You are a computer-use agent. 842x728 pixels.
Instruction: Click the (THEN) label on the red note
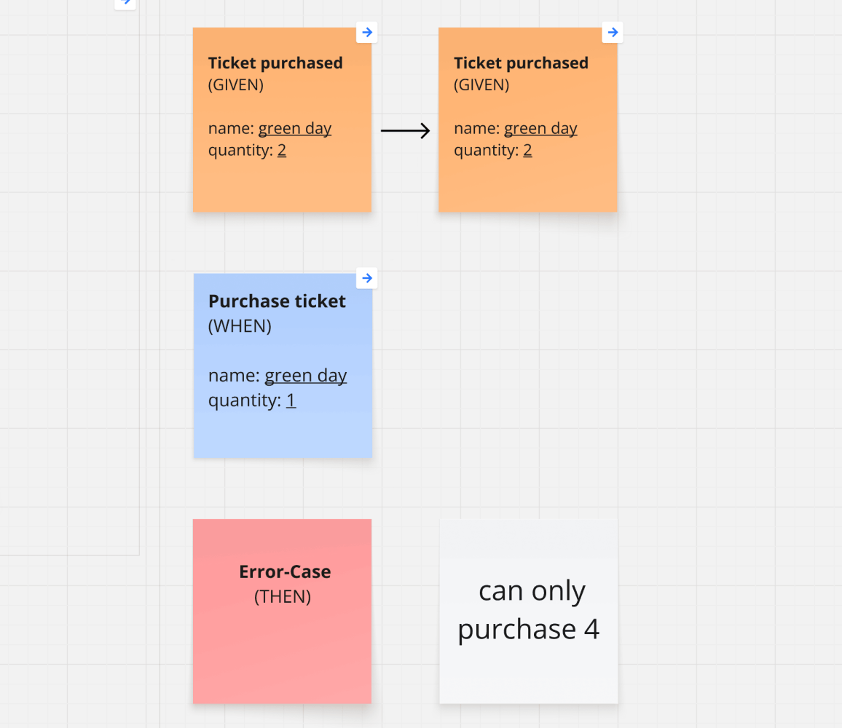283,597
